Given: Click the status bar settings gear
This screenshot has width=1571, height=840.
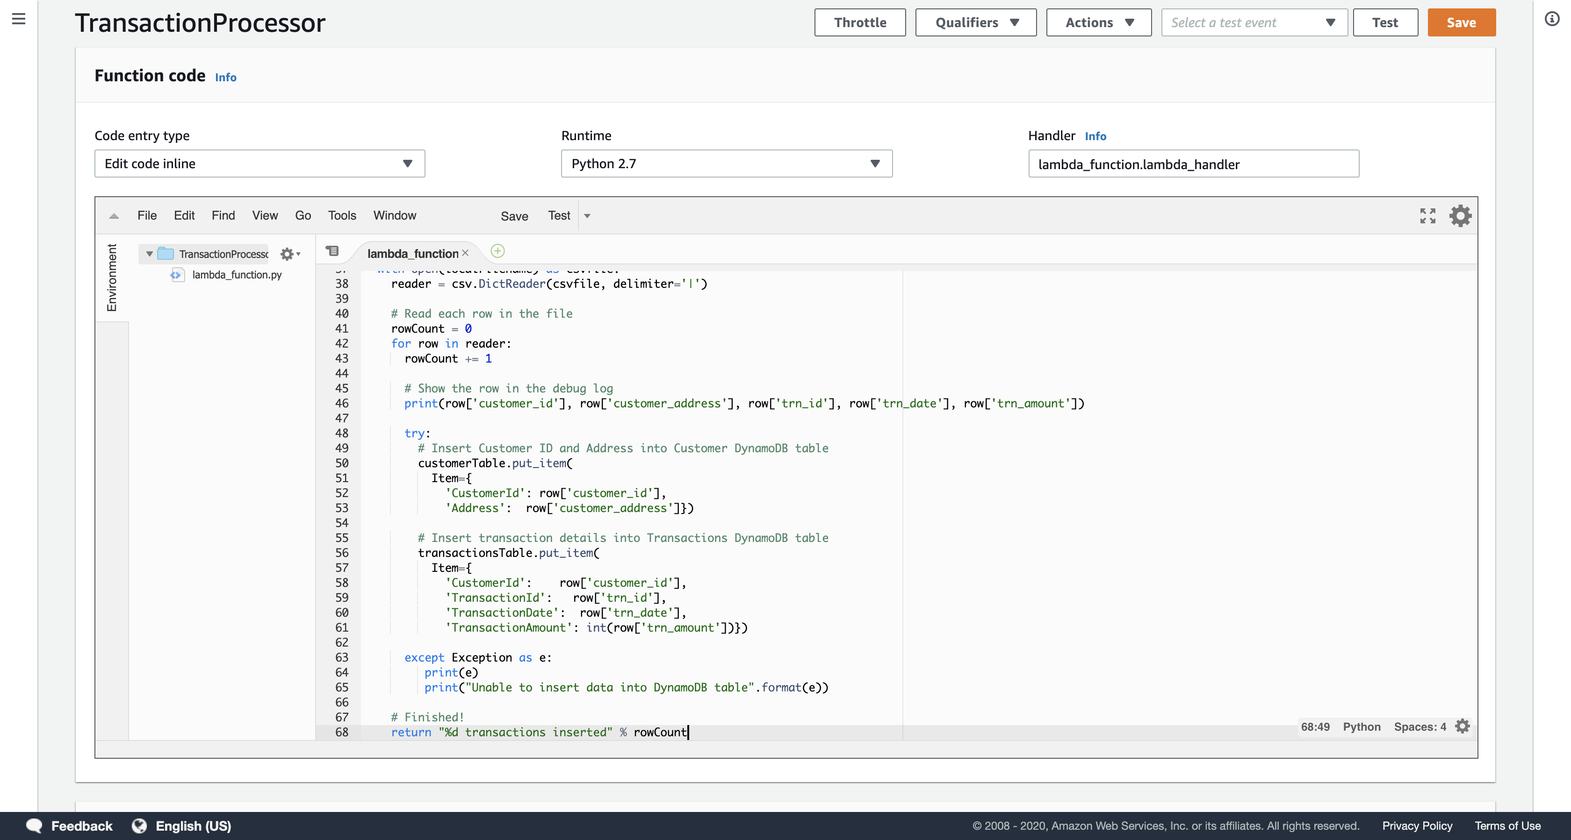Looking at the screenshot, I should pyautogui.click(x=1462, y=726).
